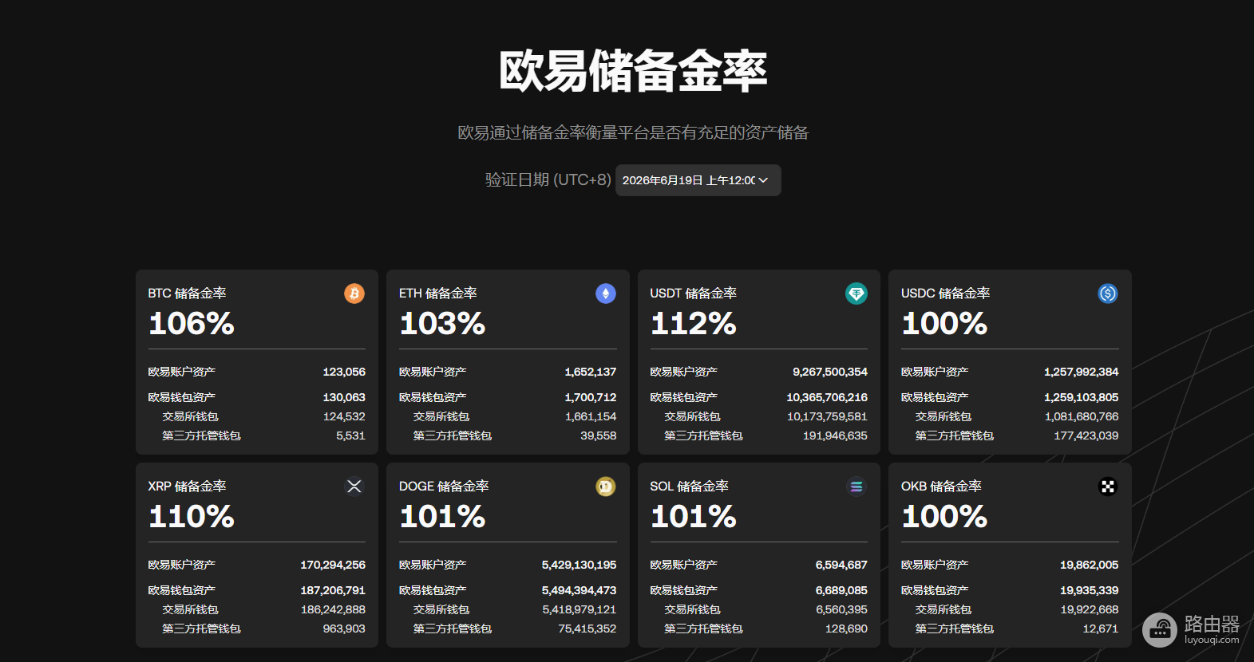Click BTC account assets value 123,056
Image resolution: width=1254 pixels, height=662 pixels.
[x=344, y=372]
